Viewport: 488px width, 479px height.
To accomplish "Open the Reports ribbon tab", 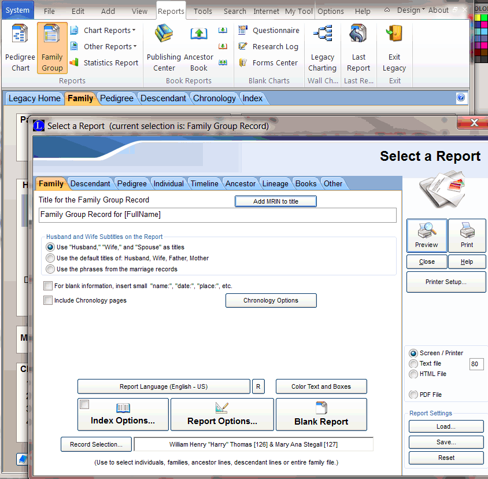I will coord(171,11).
